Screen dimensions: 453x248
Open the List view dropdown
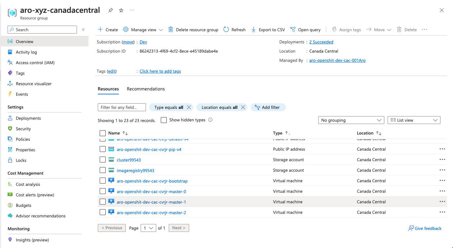point(414,120)
